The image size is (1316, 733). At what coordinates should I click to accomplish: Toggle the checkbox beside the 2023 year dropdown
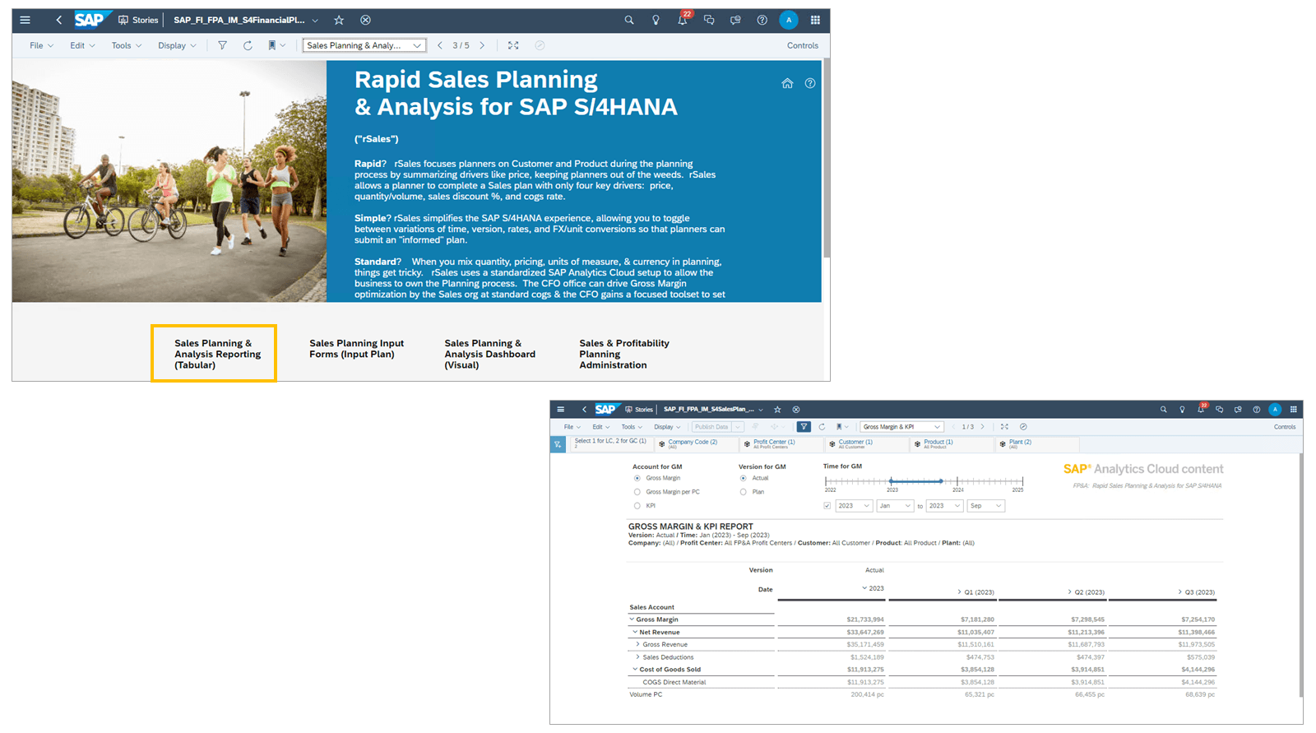coord(827,506)
